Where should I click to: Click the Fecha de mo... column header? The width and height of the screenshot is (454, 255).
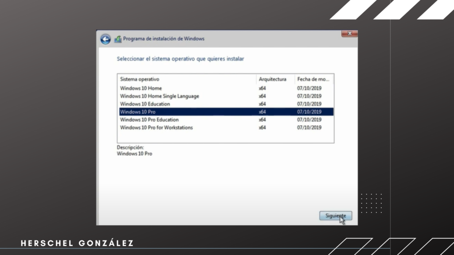(314, 79)
